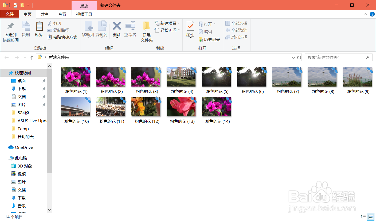This screenshot has width=376, height=221.
Task: Click New Folder (新建文件夹) ribbon icon
Action: coord(147,26)
